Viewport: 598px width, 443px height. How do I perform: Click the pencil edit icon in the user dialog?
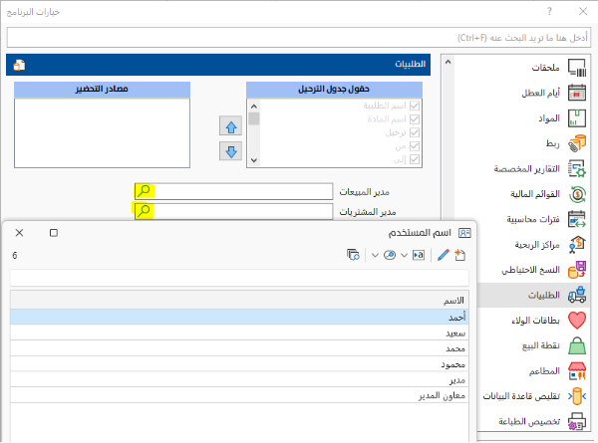444,255
